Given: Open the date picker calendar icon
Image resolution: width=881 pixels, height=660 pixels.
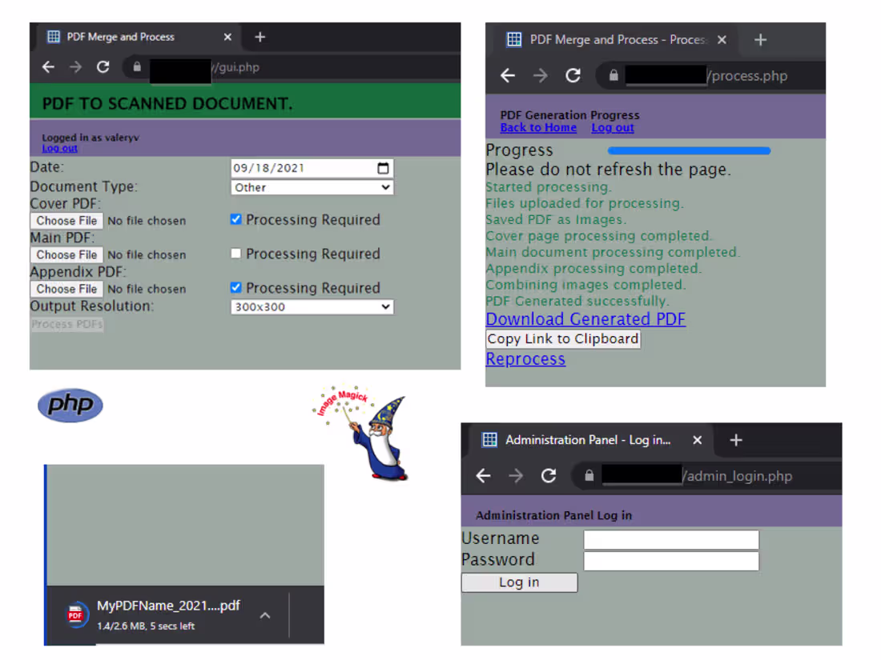Looking at the screenshot, I should (x=382, y=168).
